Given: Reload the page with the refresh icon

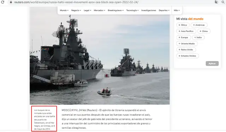Looking at the screenshot, I should (2, 2).
